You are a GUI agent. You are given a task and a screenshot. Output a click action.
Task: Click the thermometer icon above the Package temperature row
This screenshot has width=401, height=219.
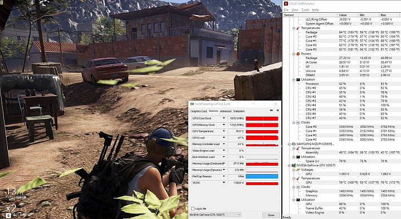(298, 28)
